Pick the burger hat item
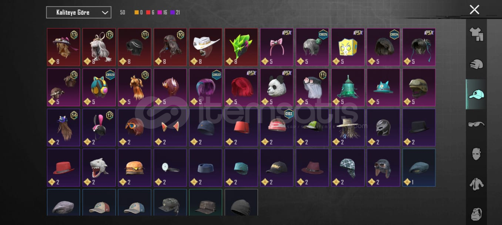 (134, 168)
